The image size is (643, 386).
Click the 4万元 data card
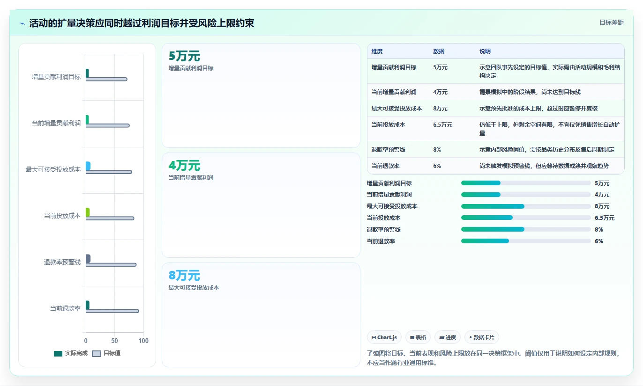coord(261,205)
